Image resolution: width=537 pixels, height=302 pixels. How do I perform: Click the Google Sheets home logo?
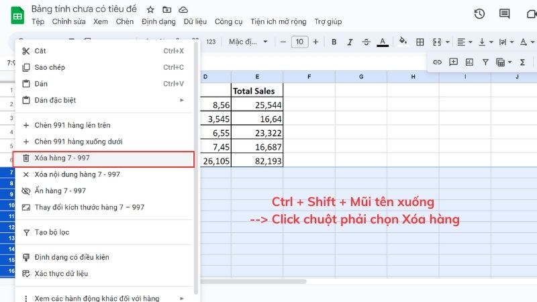17,15
